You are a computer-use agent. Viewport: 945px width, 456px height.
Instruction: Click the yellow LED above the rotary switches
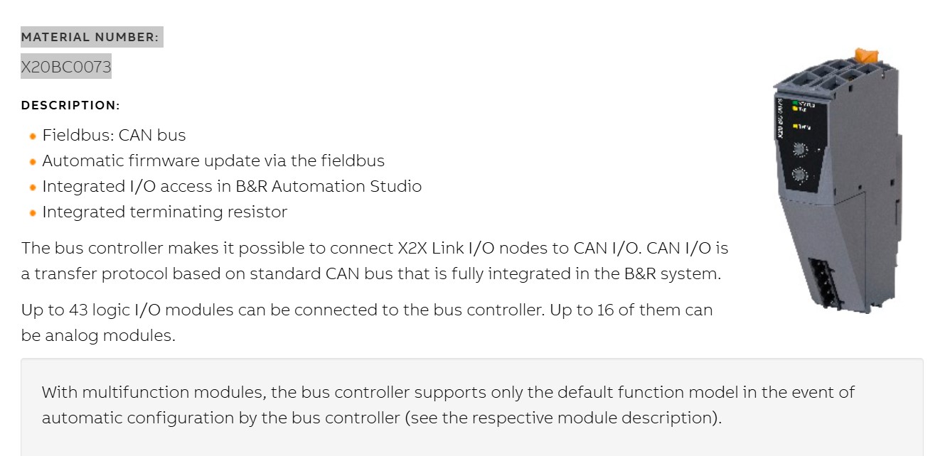796,127
